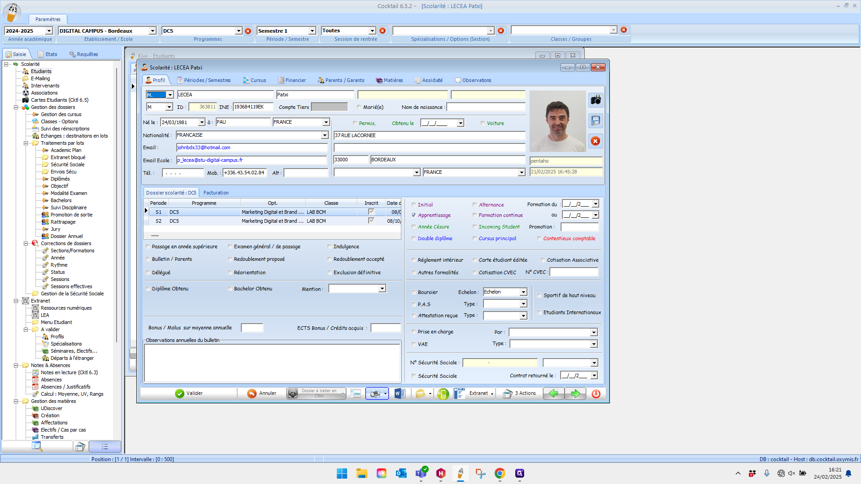Check the Diplôme Obtenu checkbox
This screenshot has width=861, height=484.
[x=148, y=289]
